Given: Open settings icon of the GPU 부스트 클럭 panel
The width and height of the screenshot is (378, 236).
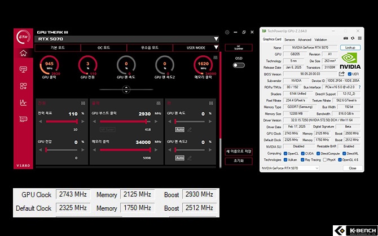Looking at the screenshot, I should click(x=159, y=103).
